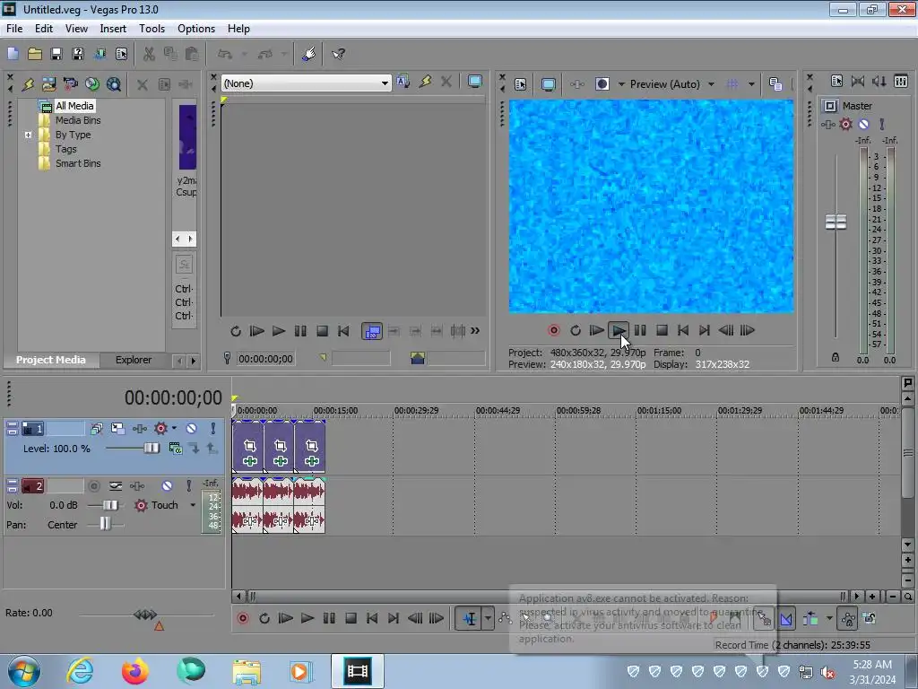
Task: Toggle Split Screen View in preview toolbar
Action: tap(602, 84)
